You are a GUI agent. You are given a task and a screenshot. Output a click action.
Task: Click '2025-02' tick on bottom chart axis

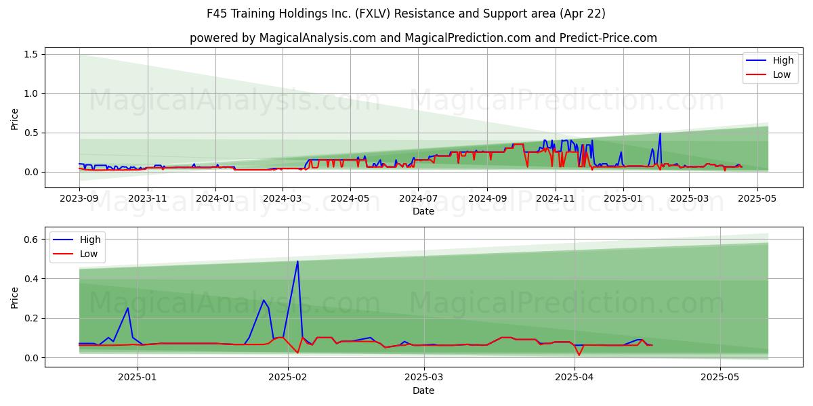click(x=288, y=378)
